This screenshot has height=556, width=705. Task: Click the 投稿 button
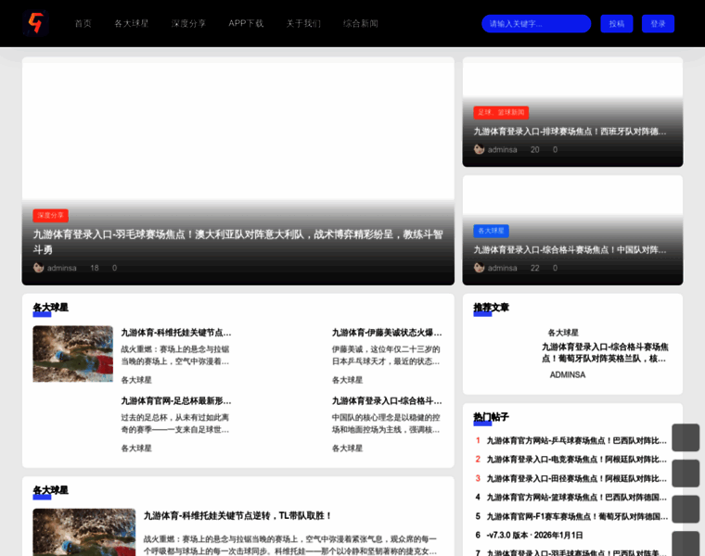[x=617, y=24]
